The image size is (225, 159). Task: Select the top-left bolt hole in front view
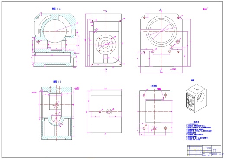144,18
